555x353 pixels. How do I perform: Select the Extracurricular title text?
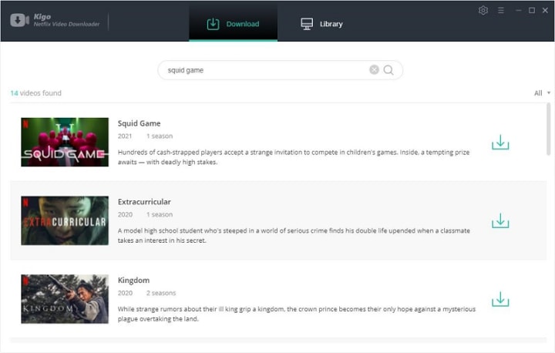pyautogui.click(x=144, y=202)
